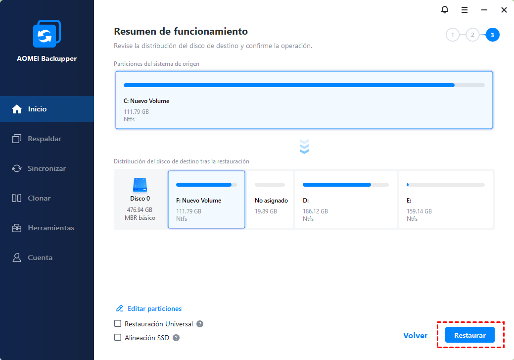Enable the Restauración Universal checkbox
This screenshot has height=360, width=514.
tap(118, 324)
